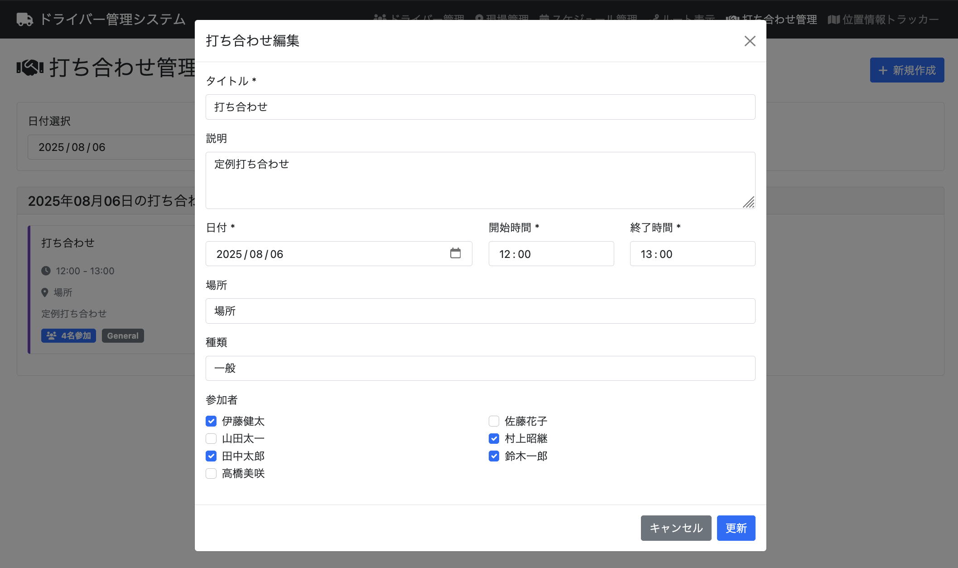
Task: Click the clock icon on the meeting card
Action: tap(46, 271)
